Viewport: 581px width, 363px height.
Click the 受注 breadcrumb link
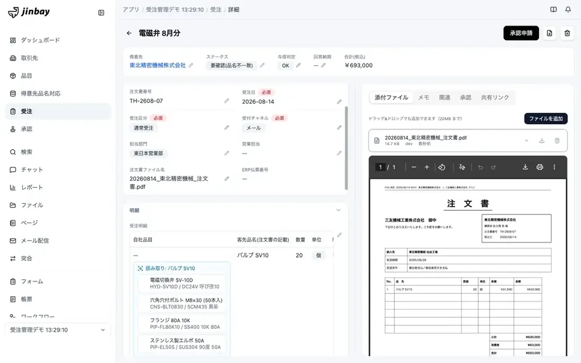[x=216, y=10]
